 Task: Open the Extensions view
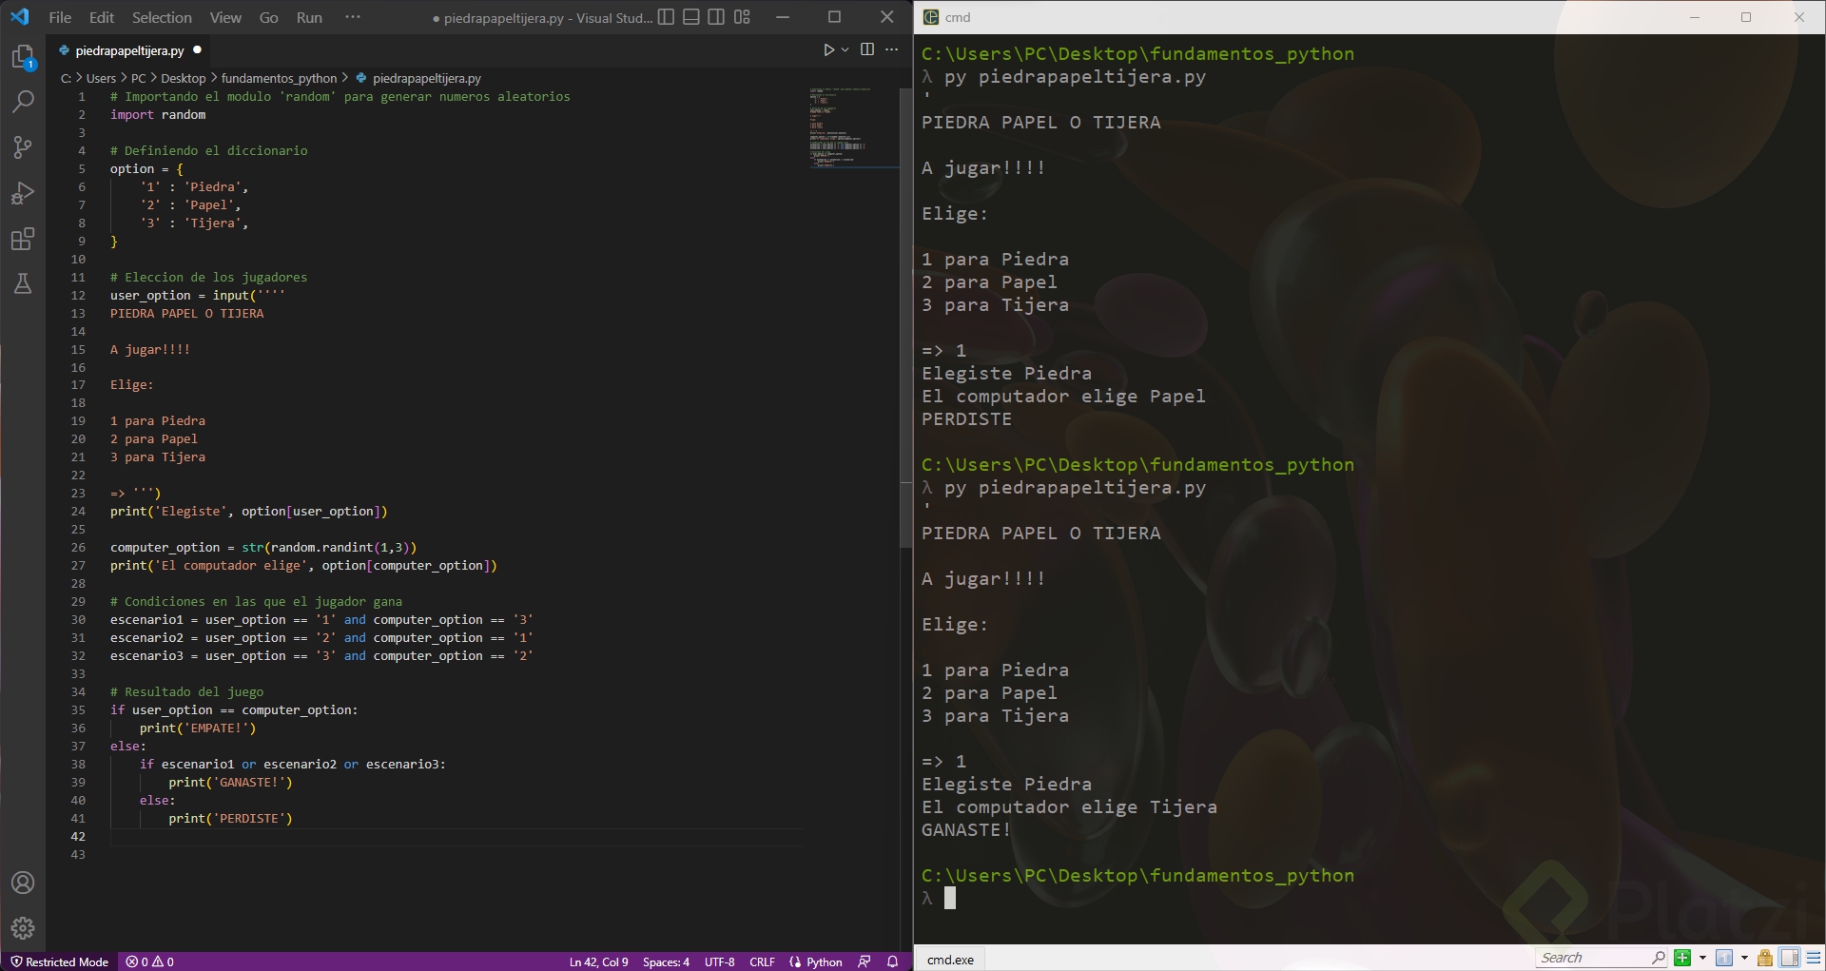[23, 239]
